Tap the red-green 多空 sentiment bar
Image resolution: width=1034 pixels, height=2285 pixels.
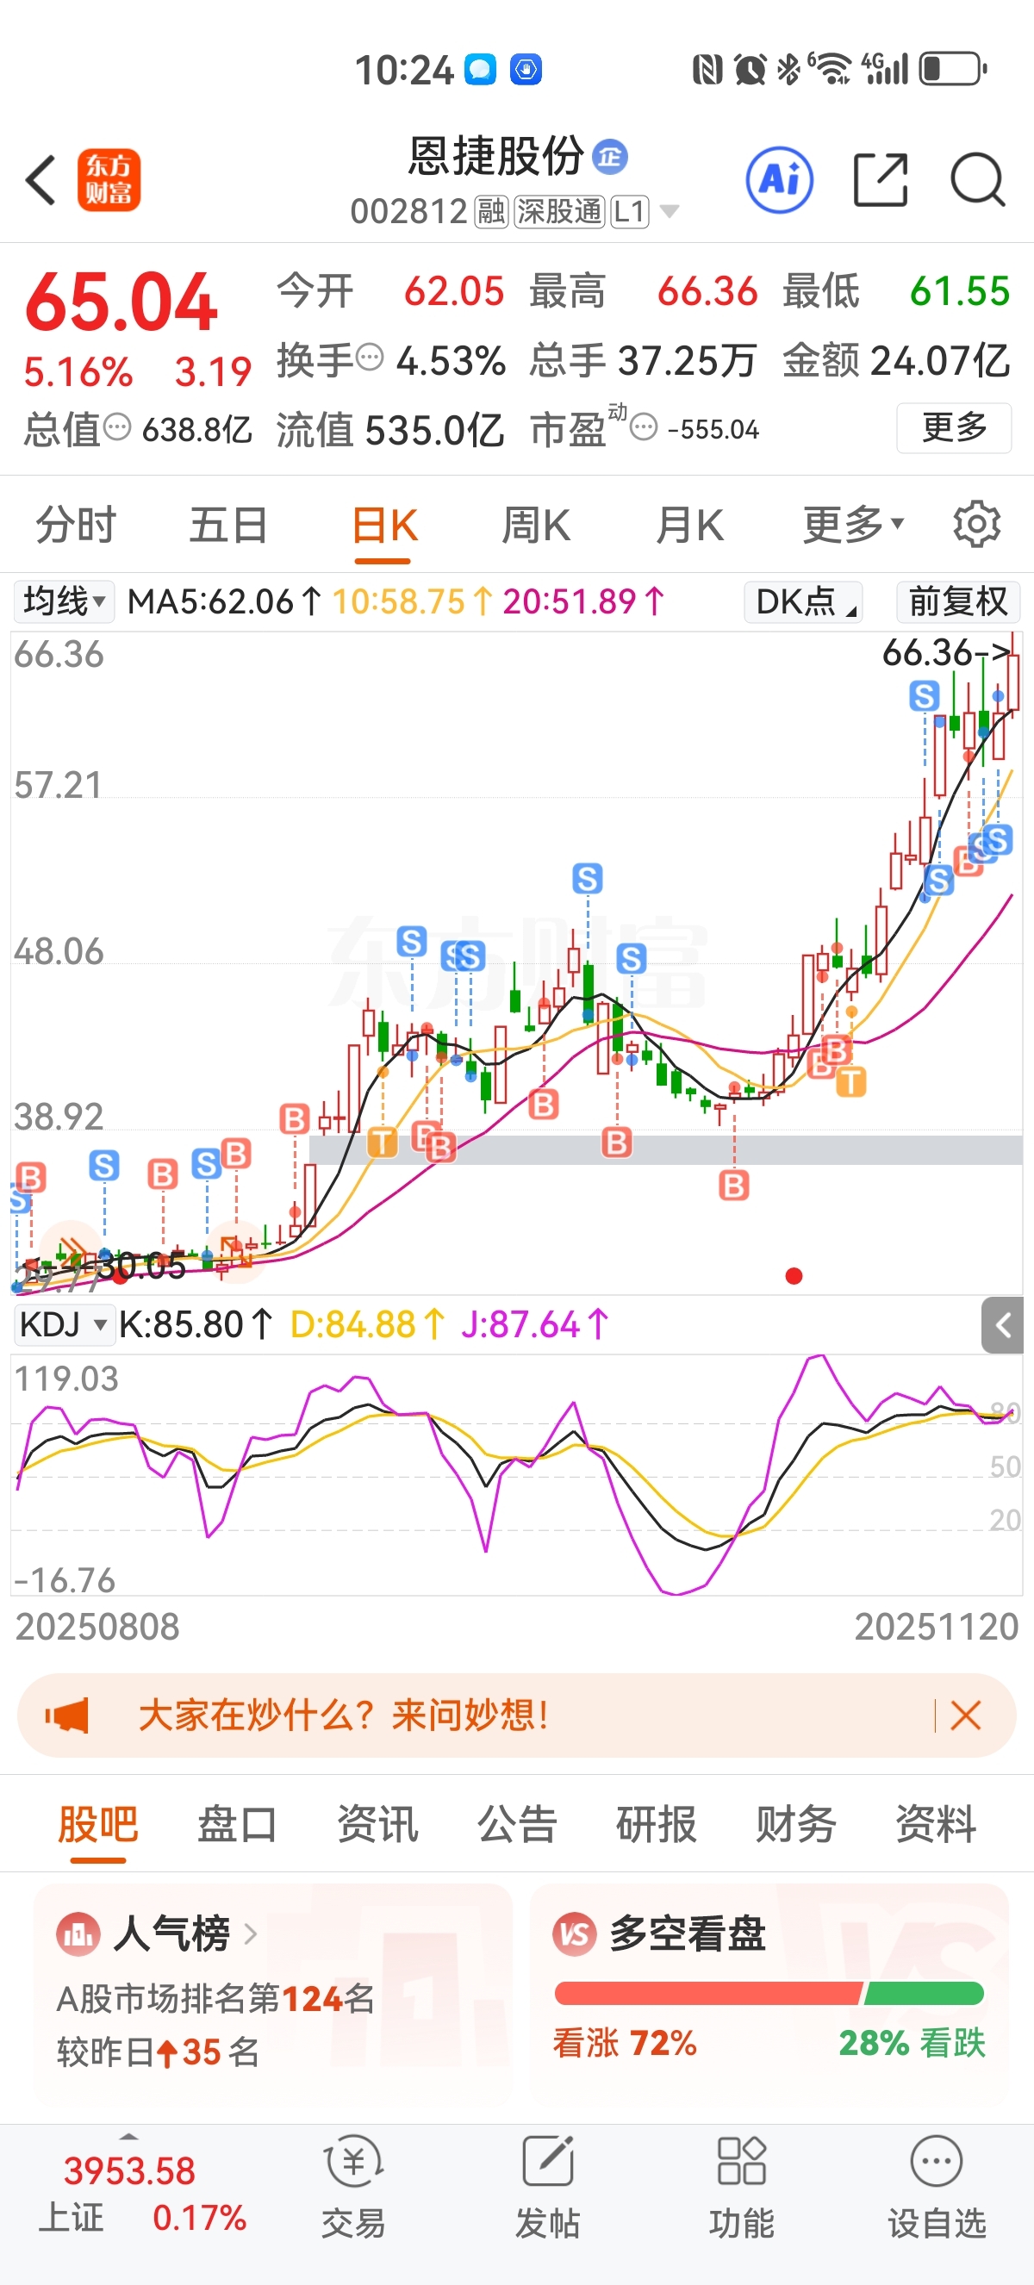pos(769,1993)
